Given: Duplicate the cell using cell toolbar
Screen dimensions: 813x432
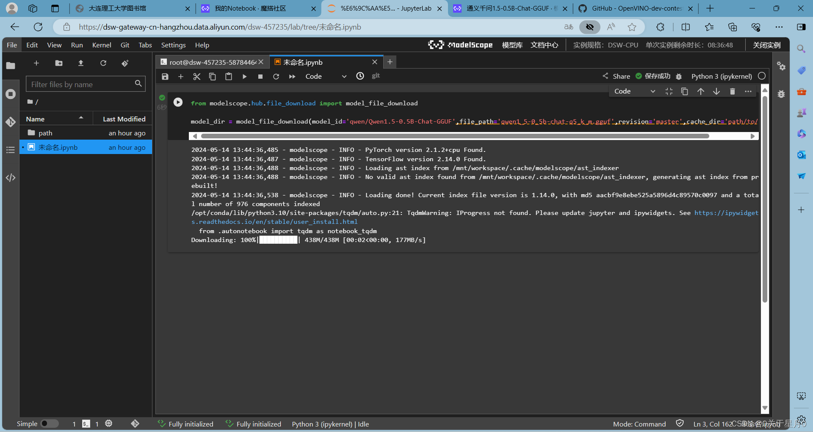Looking at the screenshot, I should coord(684,91).
